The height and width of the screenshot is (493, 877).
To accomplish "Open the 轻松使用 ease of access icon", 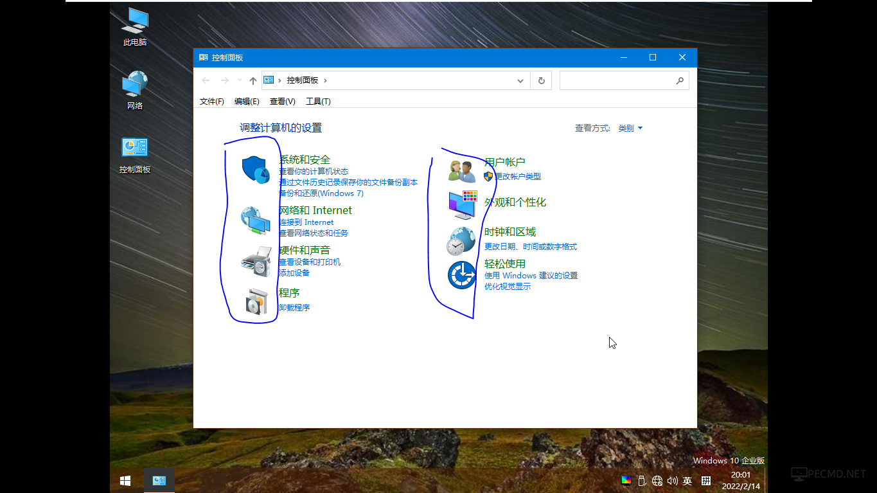I will click(461, 275).
